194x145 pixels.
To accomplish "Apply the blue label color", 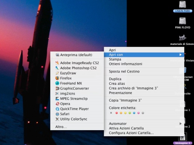I will [x=134, y=113].
